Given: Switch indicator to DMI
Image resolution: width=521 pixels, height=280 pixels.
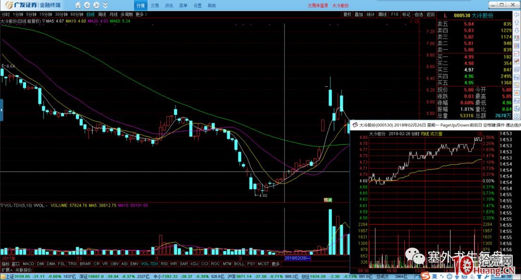Looking at the screenshot, I should [41, 264].
